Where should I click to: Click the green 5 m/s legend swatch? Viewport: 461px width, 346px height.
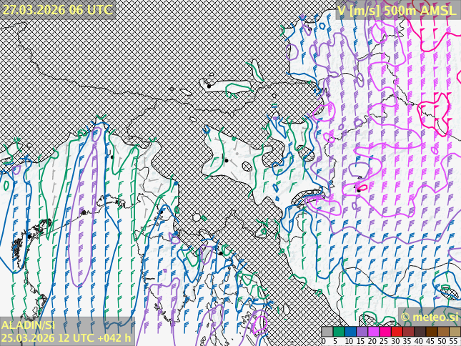(x=339, y=332)
